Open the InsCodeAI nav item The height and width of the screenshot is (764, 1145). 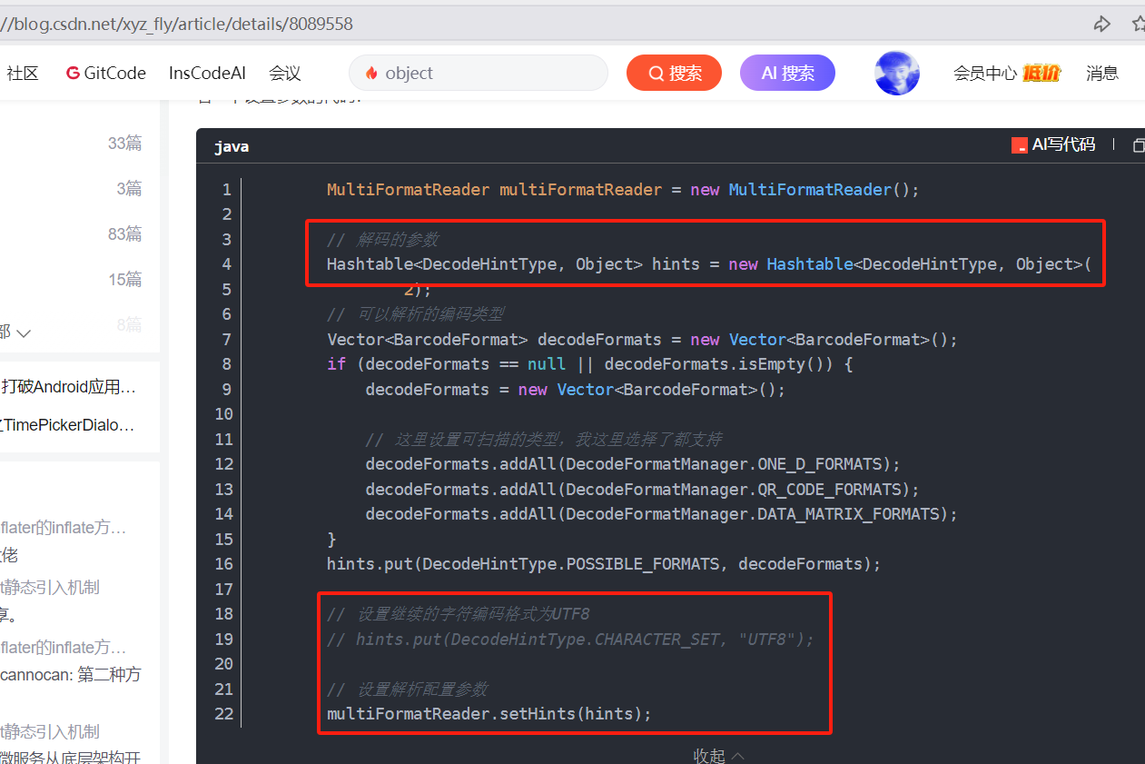coord(207,74)
